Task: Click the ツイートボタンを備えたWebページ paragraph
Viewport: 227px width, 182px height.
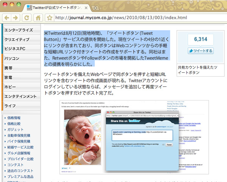Action: (x=106, y=83)
